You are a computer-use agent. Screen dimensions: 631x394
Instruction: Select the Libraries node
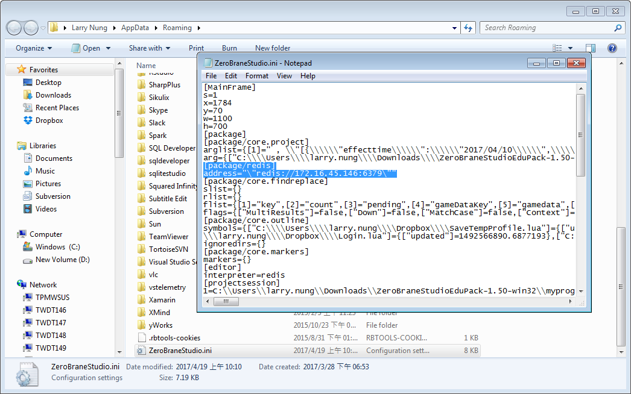[x=43, y=146]
